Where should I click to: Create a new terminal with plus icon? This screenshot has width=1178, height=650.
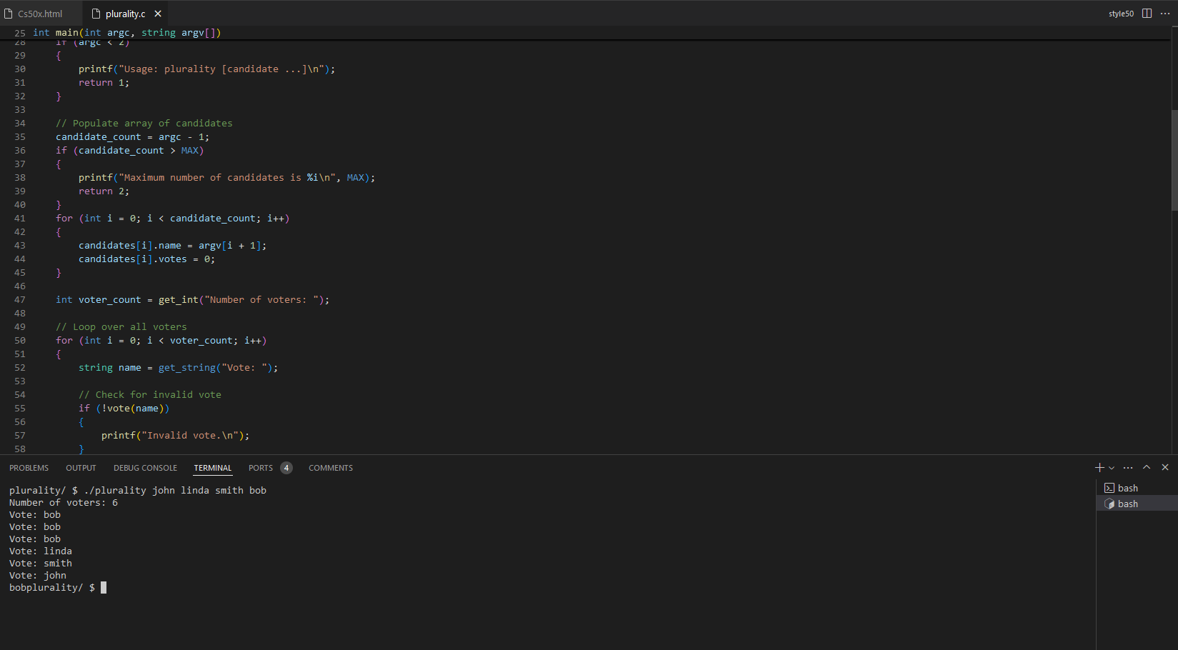(x=1099, y=468)
